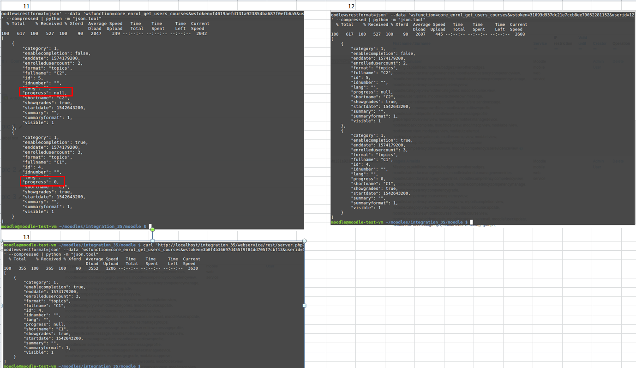Click the Dload value 3552 in screenshot 13

(x=92, y=268)
